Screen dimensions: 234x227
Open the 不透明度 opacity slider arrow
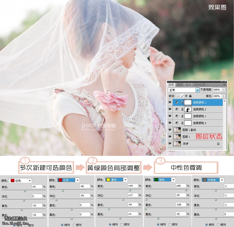click(x=223, y=90)
